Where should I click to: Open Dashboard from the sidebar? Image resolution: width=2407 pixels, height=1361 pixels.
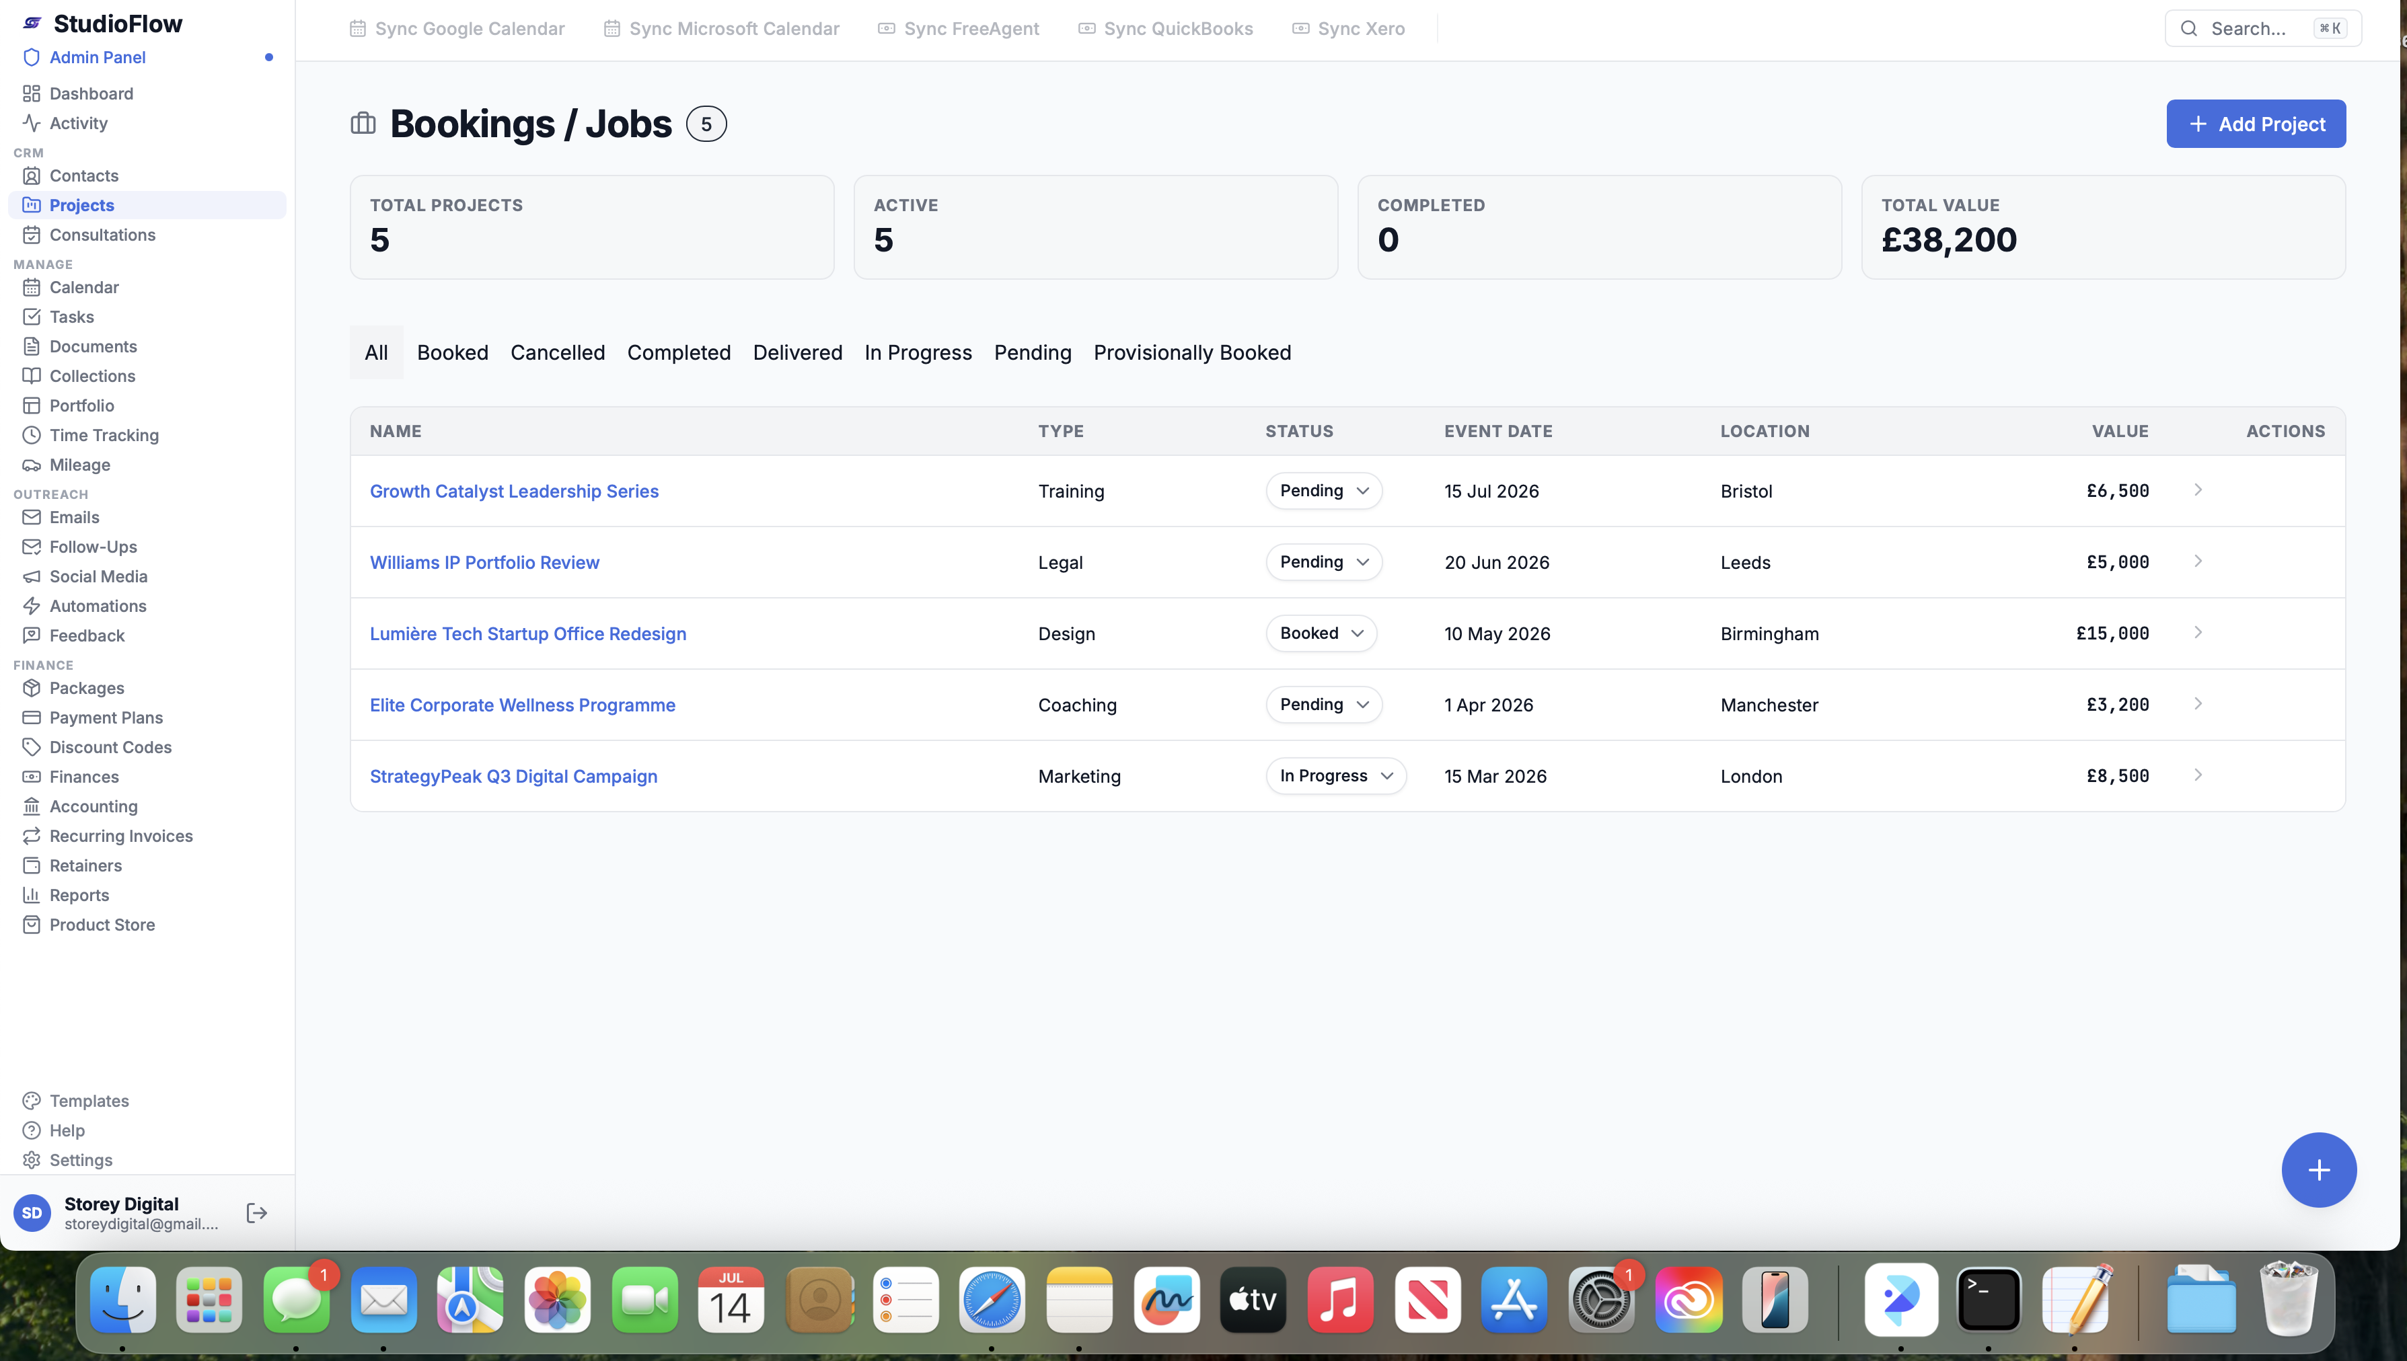coord(91,93)
